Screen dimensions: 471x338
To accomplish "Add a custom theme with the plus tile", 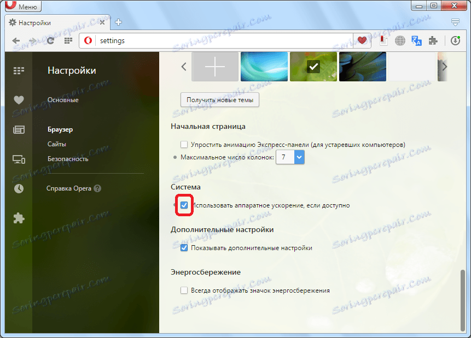I will (215, 67).
